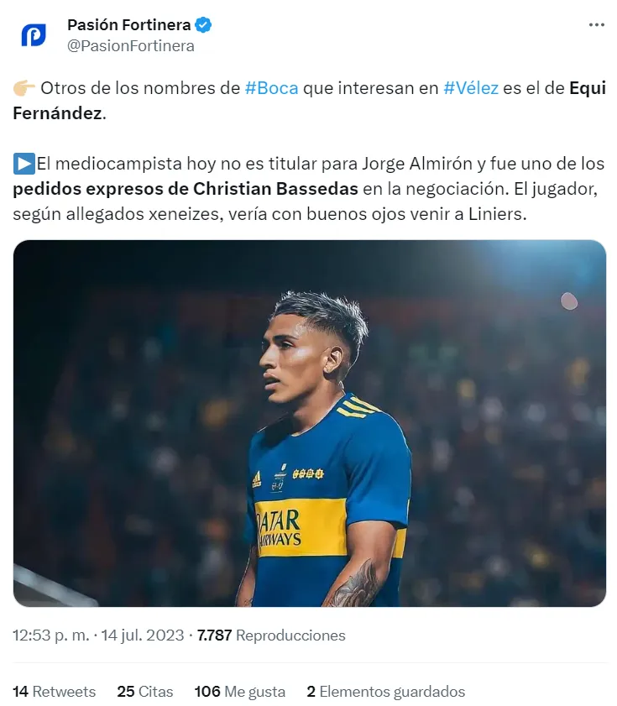
Task: Click the blue verified badge icon
Action: click(203, 24)
